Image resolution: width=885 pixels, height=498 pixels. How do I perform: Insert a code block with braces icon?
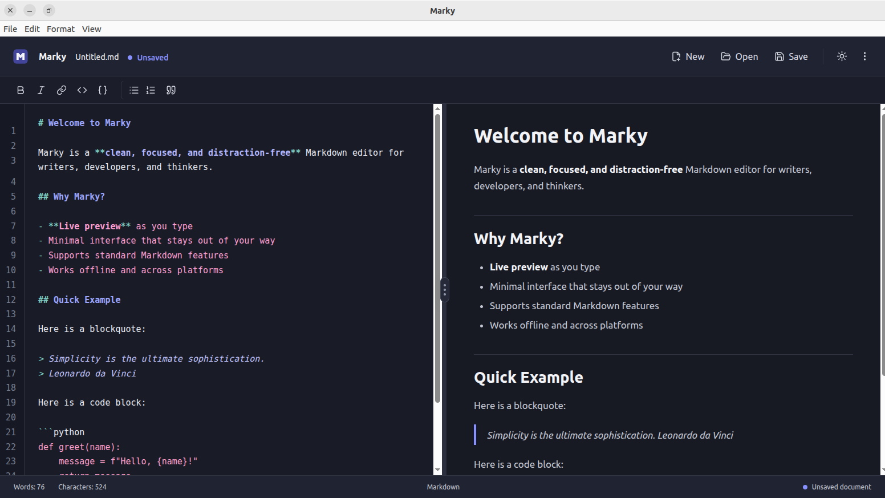(x=103, y=90)
